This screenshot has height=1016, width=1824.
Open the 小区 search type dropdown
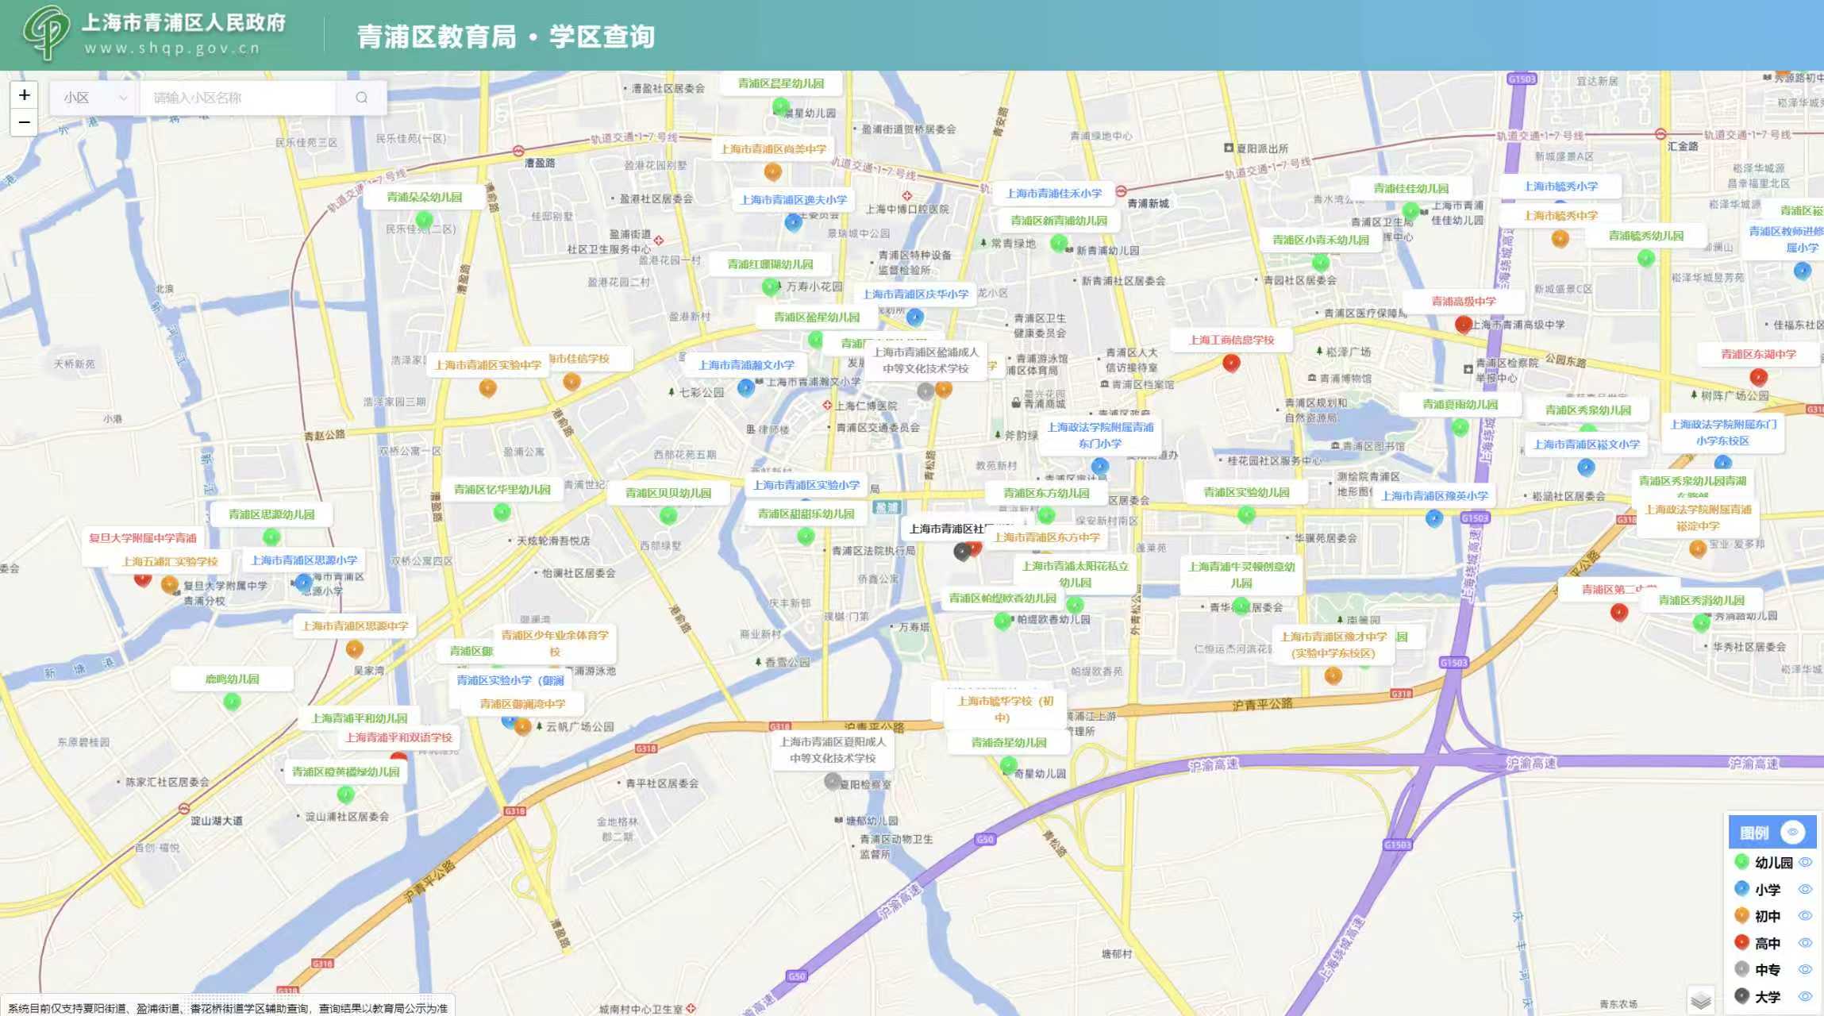pyautogui.click(x=95, y=98)
